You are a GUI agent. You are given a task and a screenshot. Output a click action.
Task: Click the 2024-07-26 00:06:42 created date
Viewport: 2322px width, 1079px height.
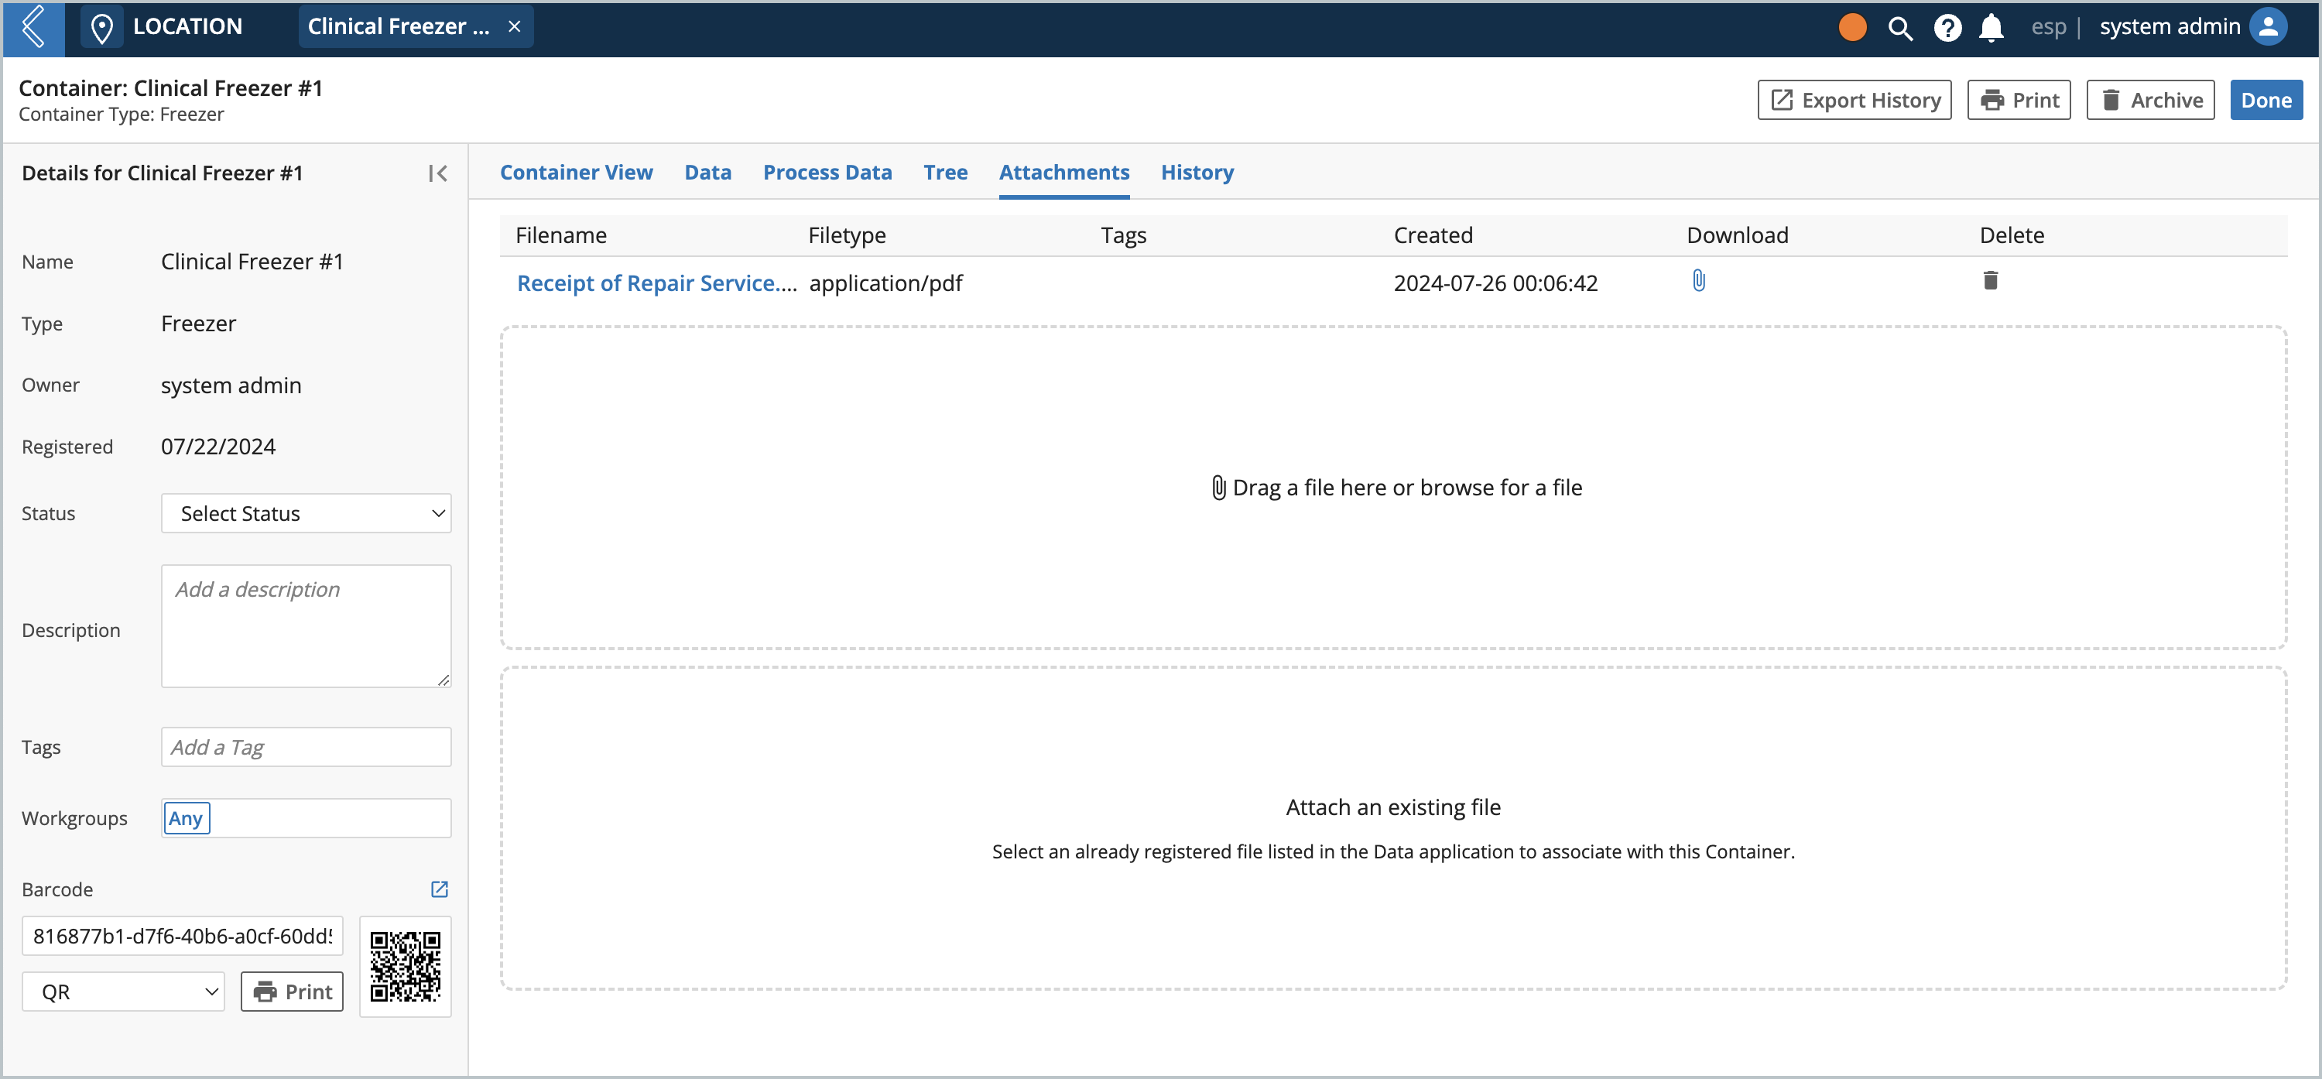[1495, 283]
